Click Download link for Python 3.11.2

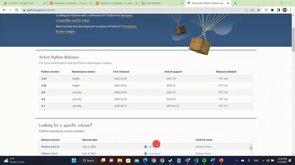(x=154, y=154)
